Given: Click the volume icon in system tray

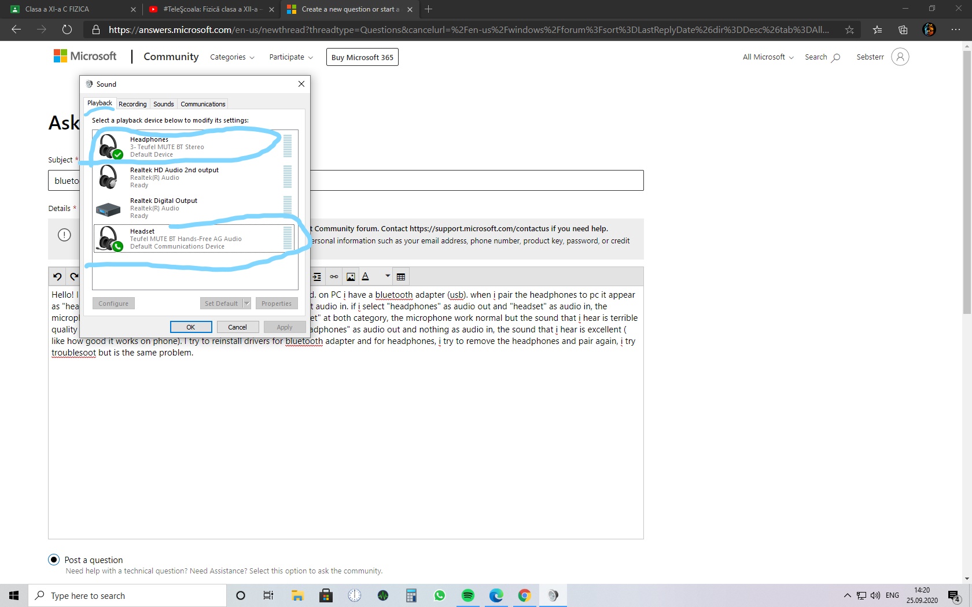Looking at the screenshot, I should 875,595.
